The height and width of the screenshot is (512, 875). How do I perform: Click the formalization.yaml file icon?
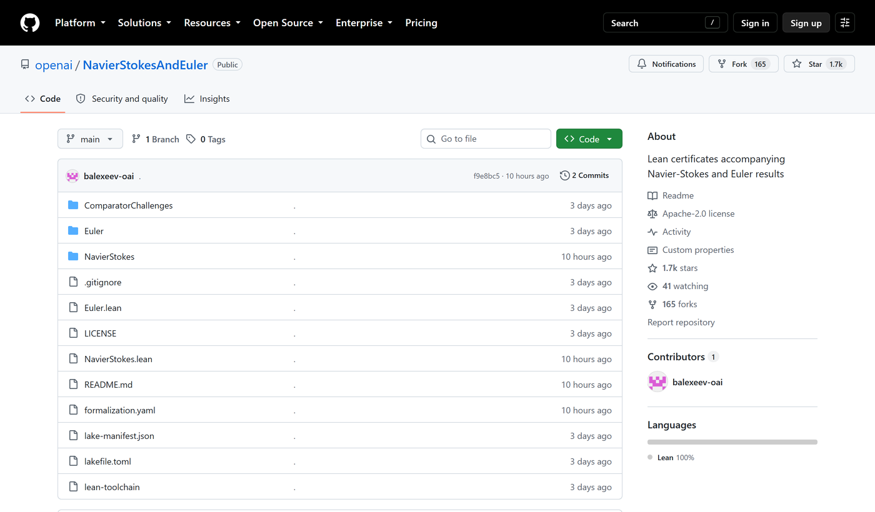point(73,410)
